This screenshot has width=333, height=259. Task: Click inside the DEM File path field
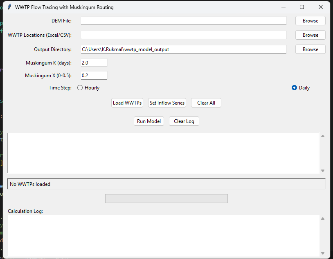(183, 20)
